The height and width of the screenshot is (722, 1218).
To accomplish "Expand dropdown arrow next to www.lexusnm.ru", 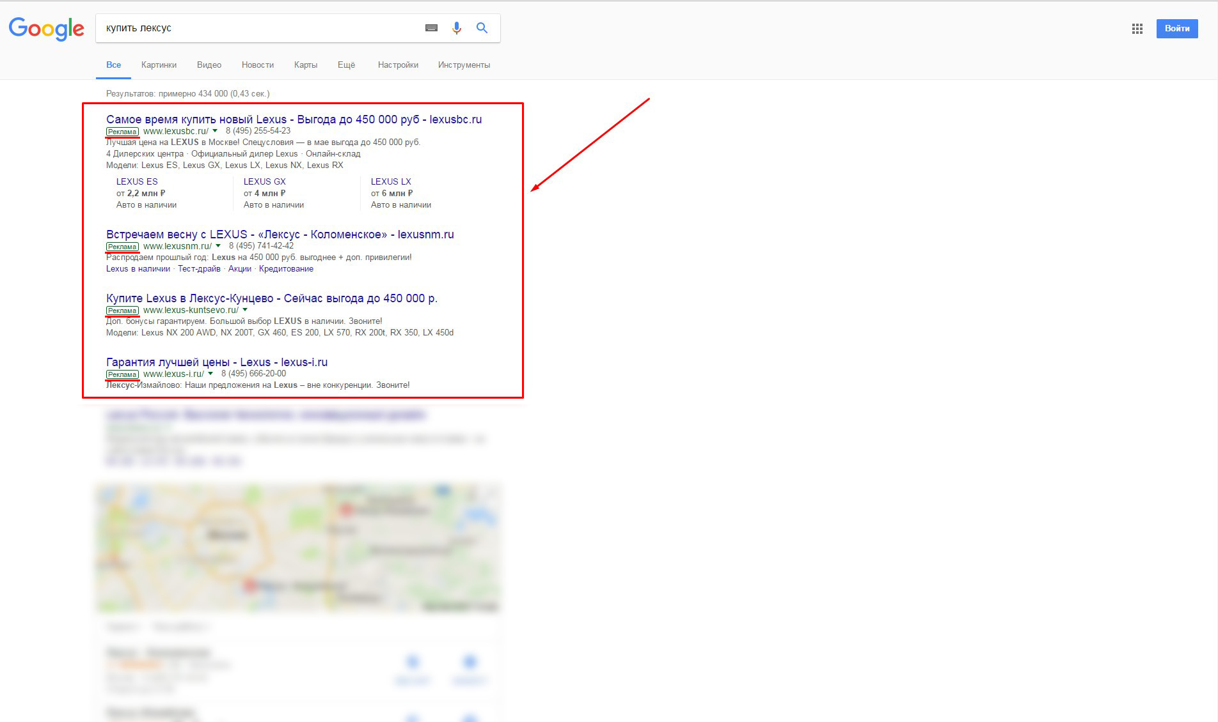I will point(218,246).
